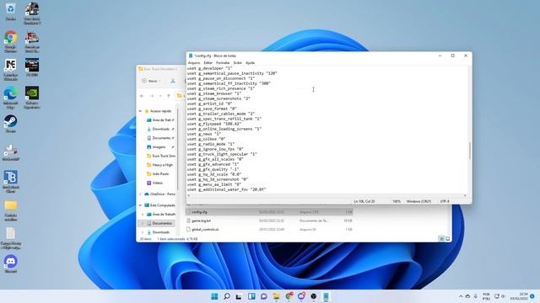
Task: Click Notepad vertical scrollbar thumb
Action: (x=470, y=151)
